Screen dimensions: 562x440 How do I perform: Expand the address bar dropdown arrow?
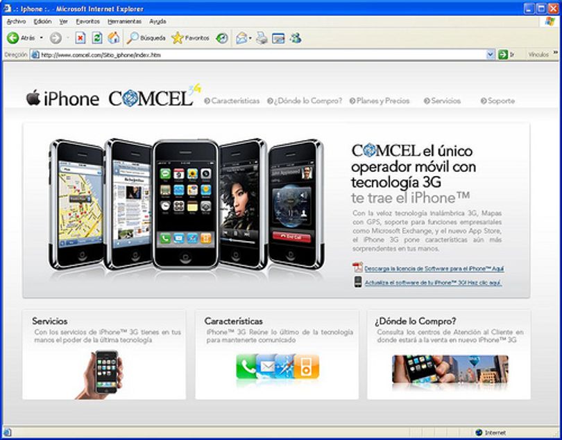[491, 55]
